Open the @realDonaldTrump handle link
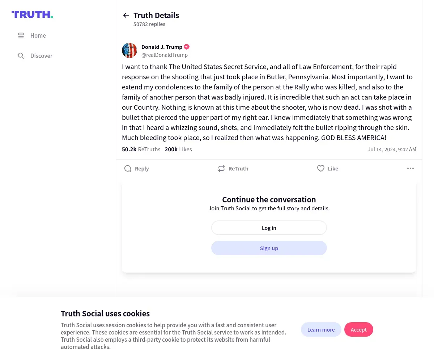The width and height of the screenshot is (434, 362). pos(165,55)
